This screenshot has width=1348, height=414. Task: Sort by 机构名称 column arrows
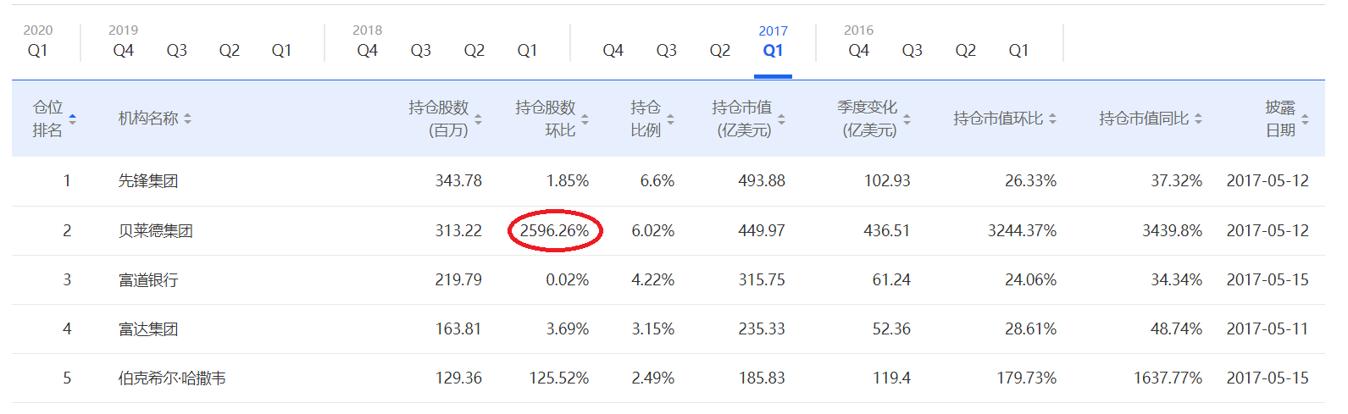187,119
